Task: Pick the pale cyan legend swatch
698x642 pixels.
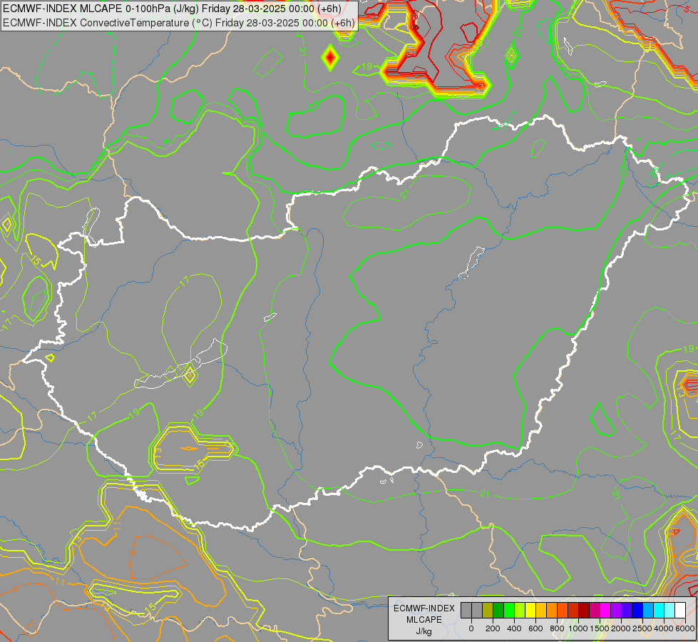Action: click(x=670, y=611)
